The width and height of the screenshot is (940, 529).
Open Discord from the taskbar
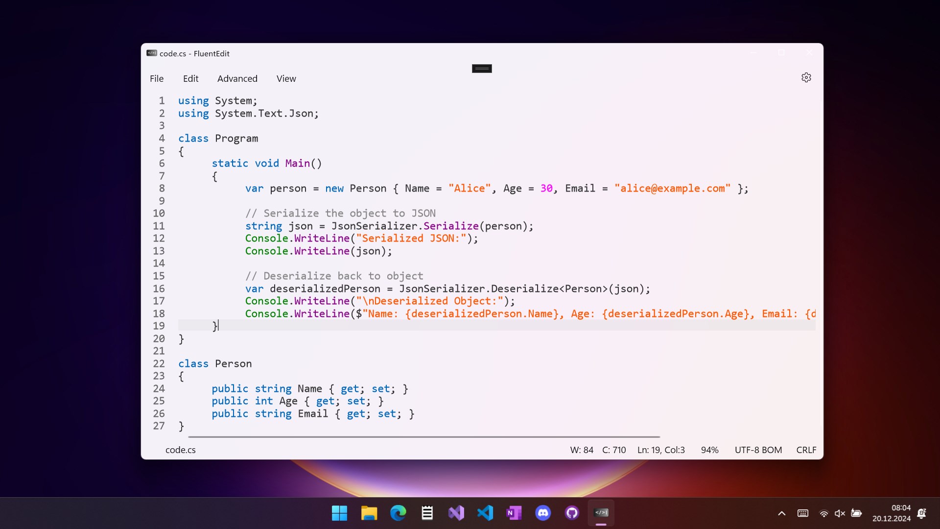543,513
